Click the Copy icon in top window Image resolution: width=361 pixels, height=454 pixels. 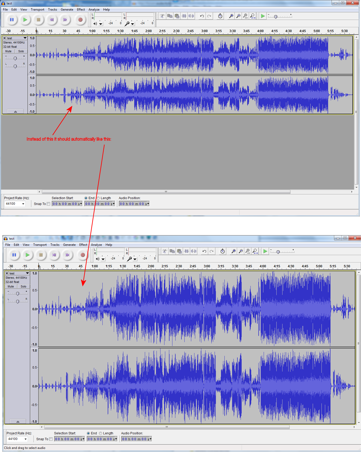[170, 16]
